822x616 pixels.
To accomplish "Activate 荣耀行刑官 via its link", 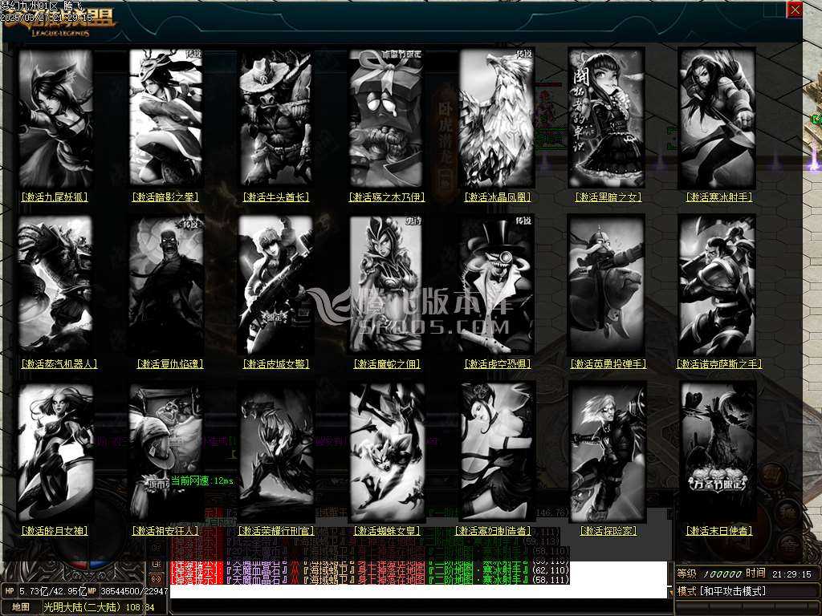I will click(276, 531).
